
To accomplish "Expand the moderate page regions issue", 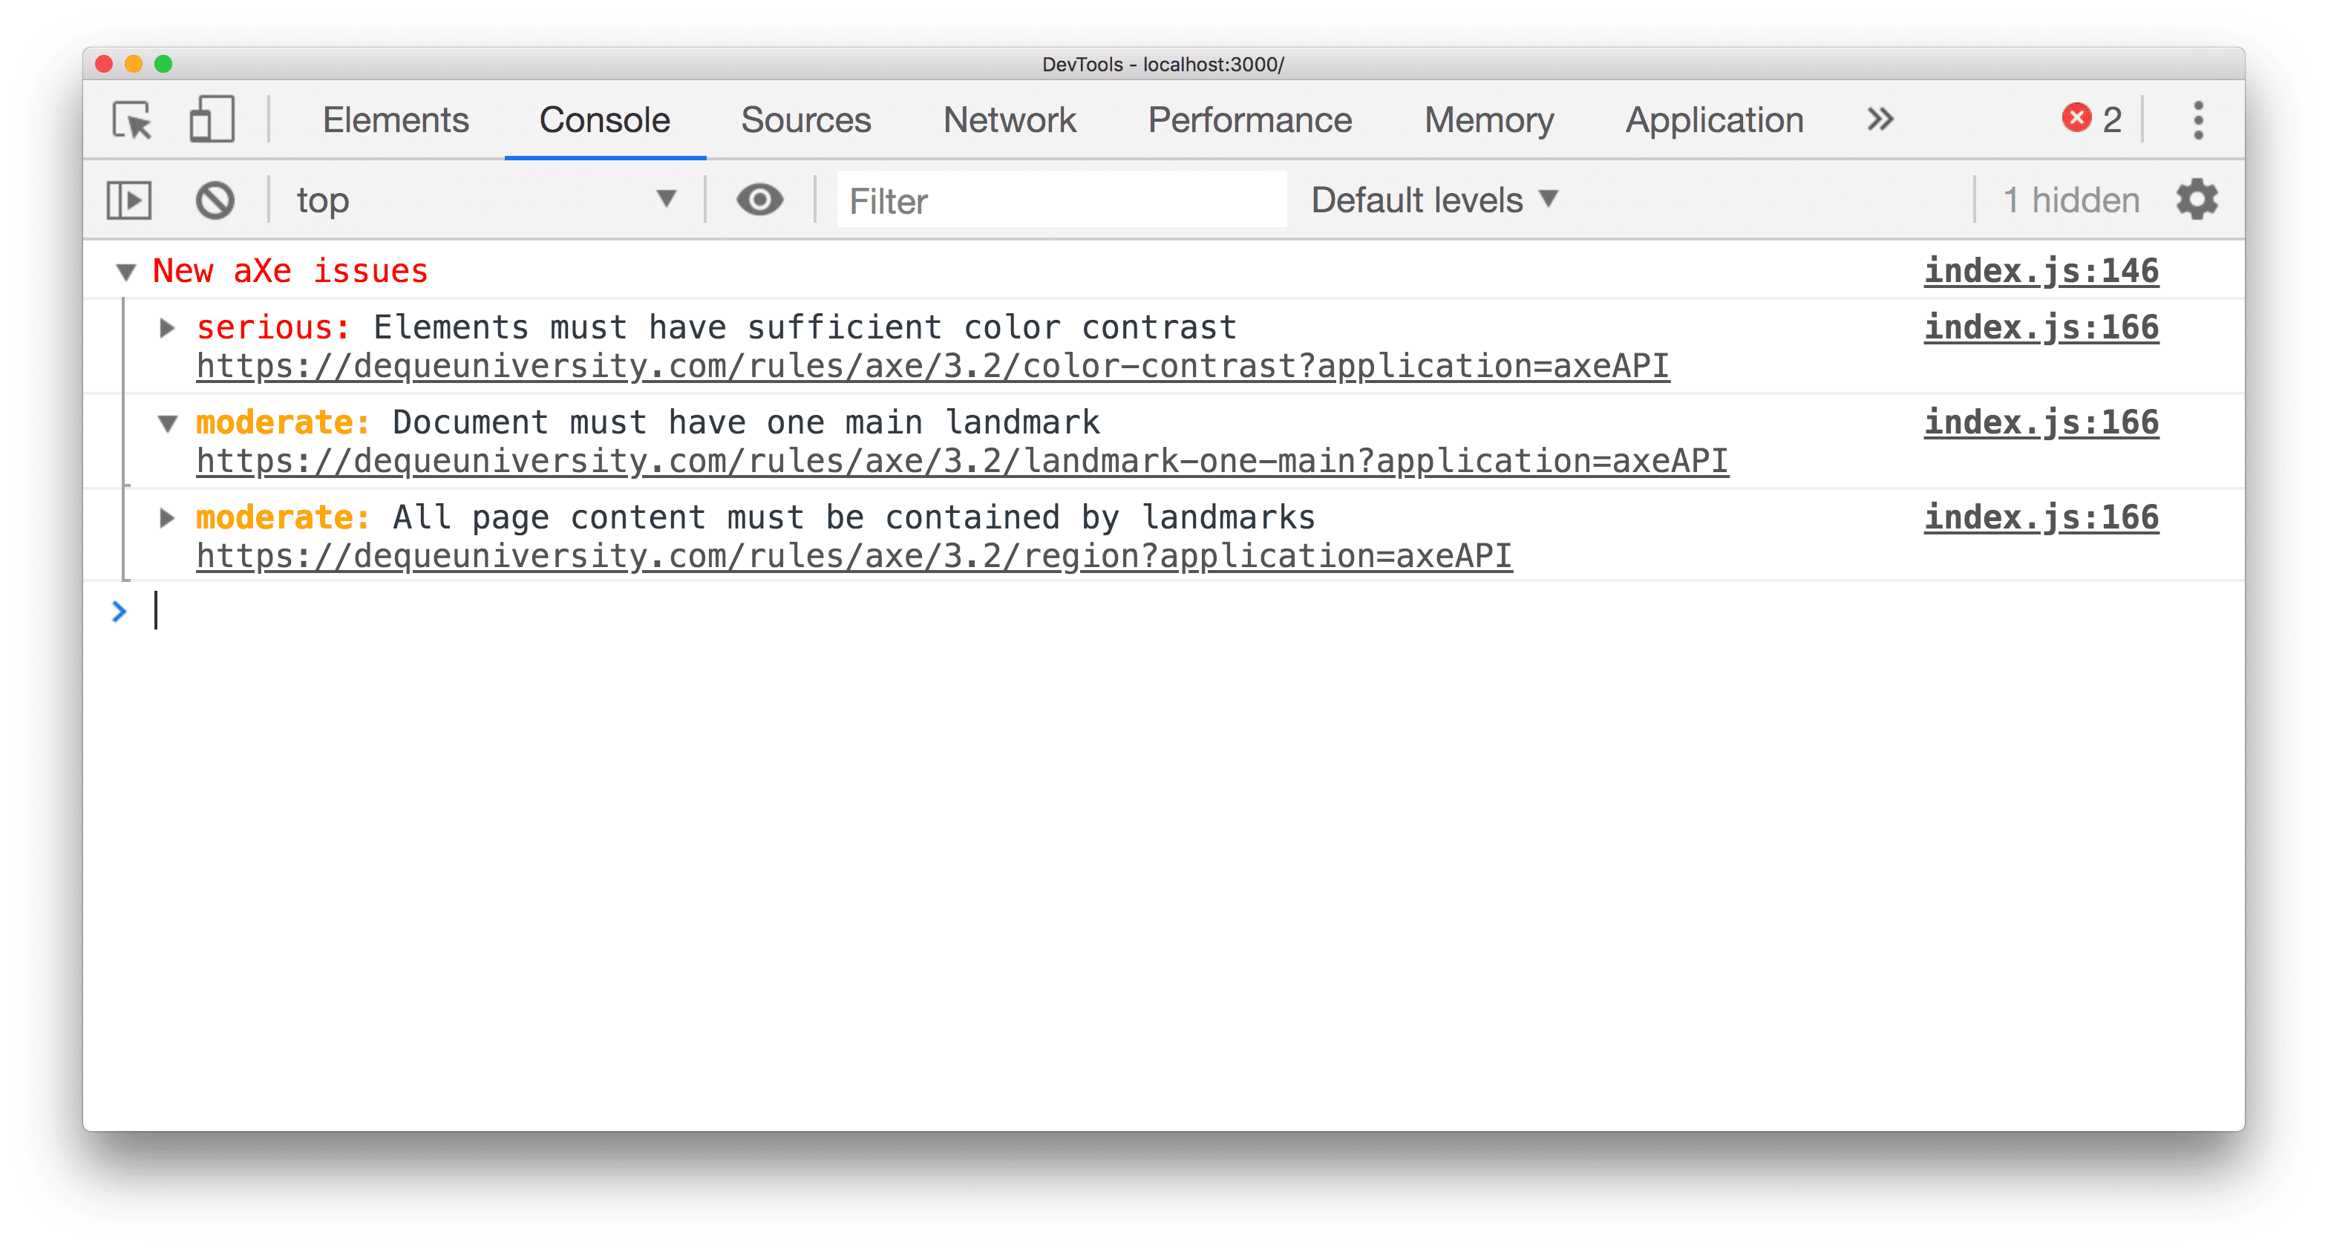I will tap(168, 517).
